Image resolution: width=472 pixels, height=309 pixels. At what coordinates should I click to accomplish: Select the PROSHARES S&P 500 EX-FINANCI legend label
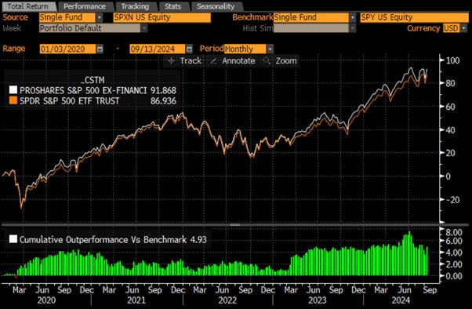(x=83, y=90)
